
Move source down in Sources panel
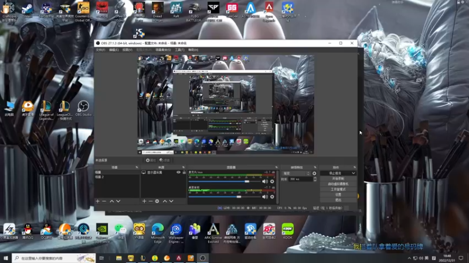pos(171,201)
